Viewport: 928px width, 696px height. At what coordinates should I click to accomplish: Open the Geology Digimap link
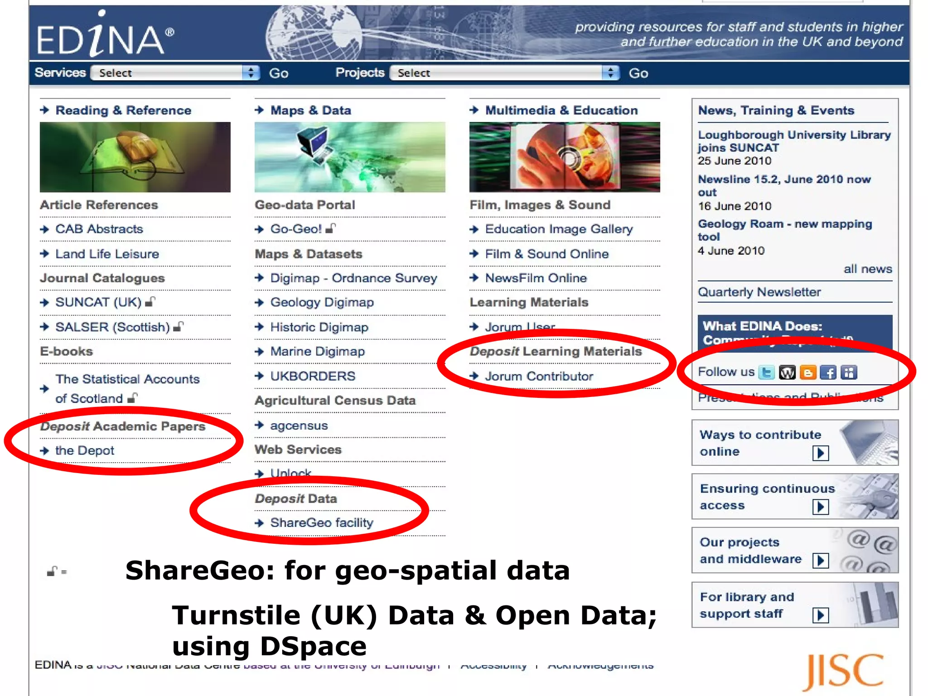tap(322, 303)
